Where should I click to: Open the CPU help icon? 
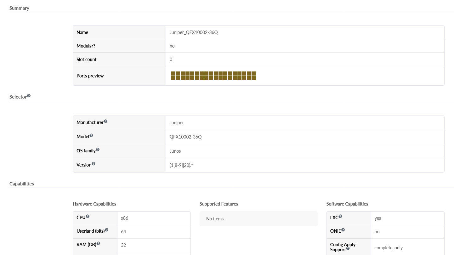pos(88,217)
